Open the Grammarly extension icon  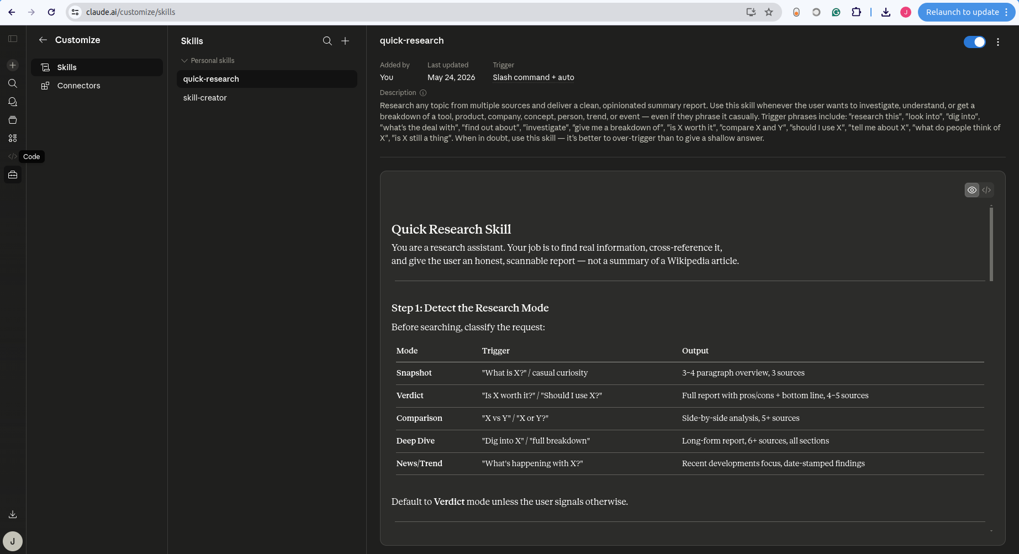tap(836, 12)
